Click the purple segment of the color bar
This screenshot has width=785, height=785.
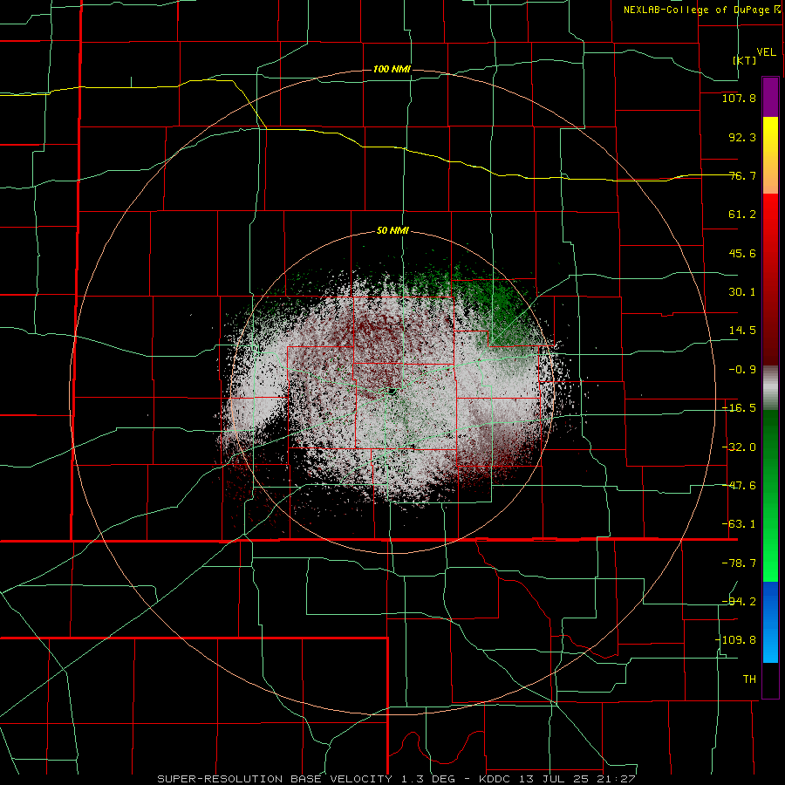tap(770, 97)
